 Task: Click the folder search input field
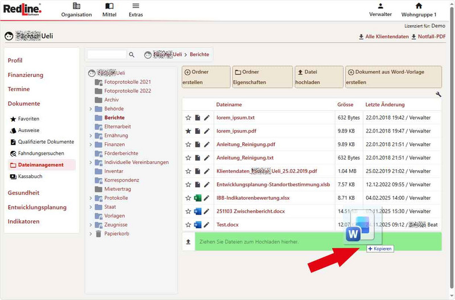pyautogui.click(x=106, y=55)
